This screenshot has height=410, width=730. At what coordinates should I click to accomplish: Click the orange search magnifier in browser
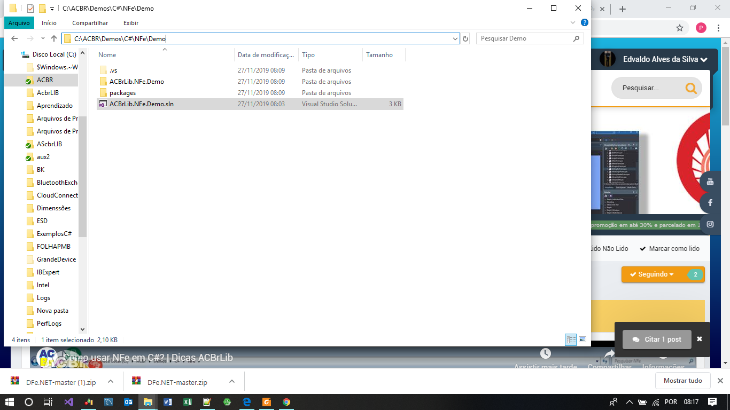(x=691, y=88)
